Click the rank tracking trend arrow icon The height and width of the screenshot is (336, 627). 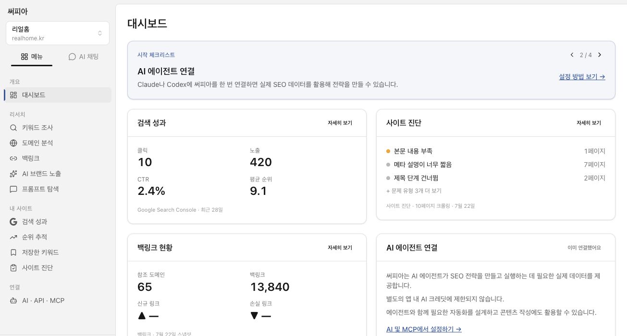coord(13,237)
